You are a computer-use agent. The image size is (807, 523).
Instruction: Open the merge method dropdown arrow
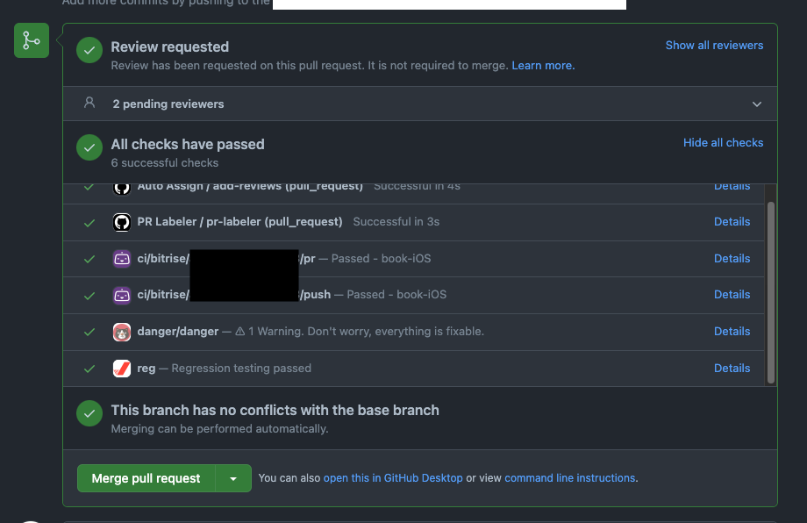pyautogui.click(x=233, y=478)
